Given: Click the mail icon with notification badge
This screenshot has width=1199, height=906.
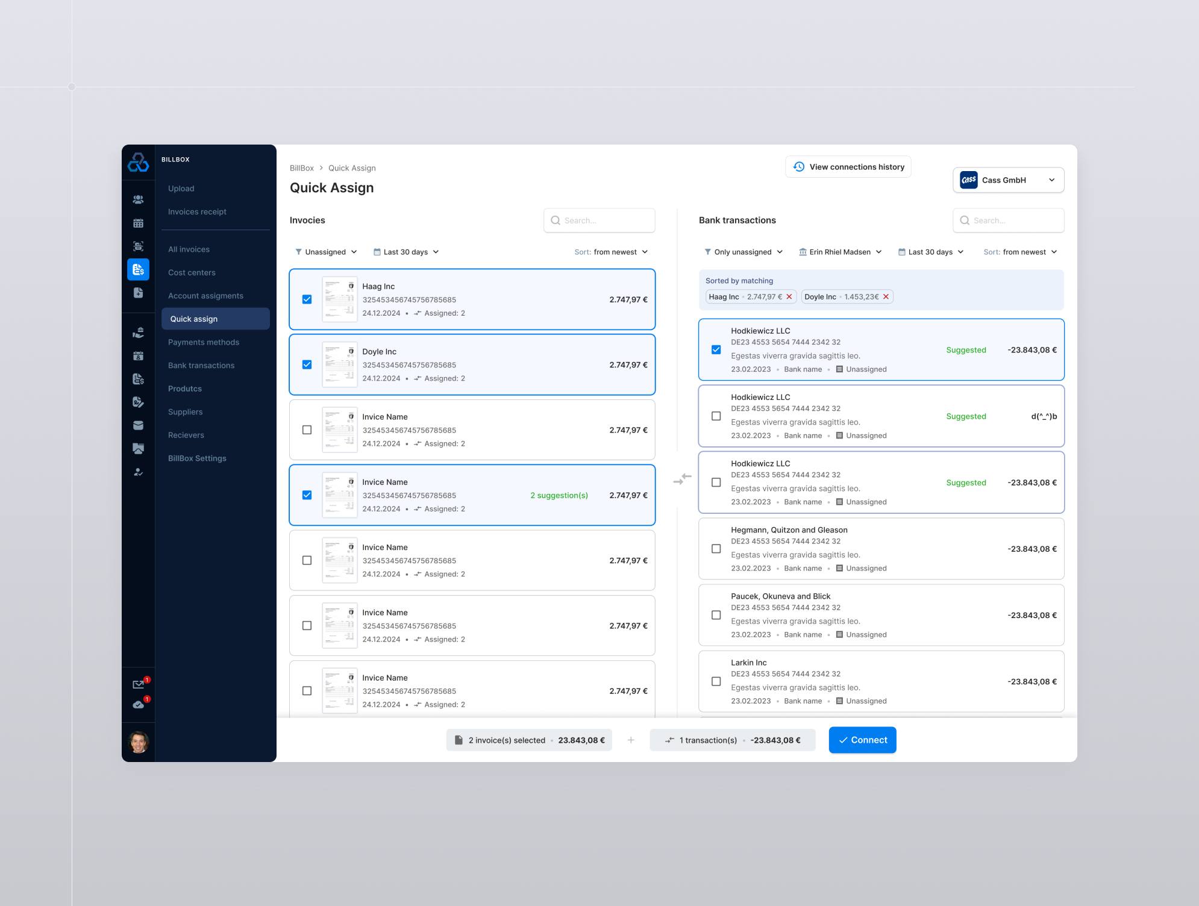Looking at the screenshot, I should tap(138, 684).
